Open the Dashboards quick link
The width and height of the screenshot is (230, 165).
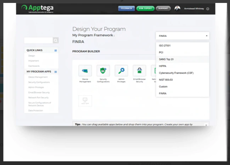click(x=34, y=66)
